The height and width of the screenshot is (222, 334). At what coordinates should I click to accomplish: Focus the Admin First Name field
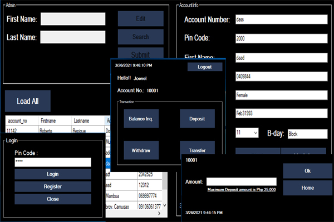tap(73, 19)
